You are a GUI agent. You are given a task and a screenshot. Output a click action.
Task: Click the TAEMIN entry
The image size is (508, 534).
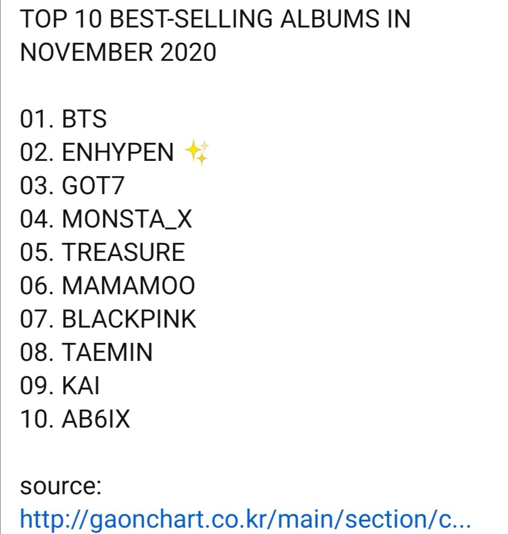[108, 353]
